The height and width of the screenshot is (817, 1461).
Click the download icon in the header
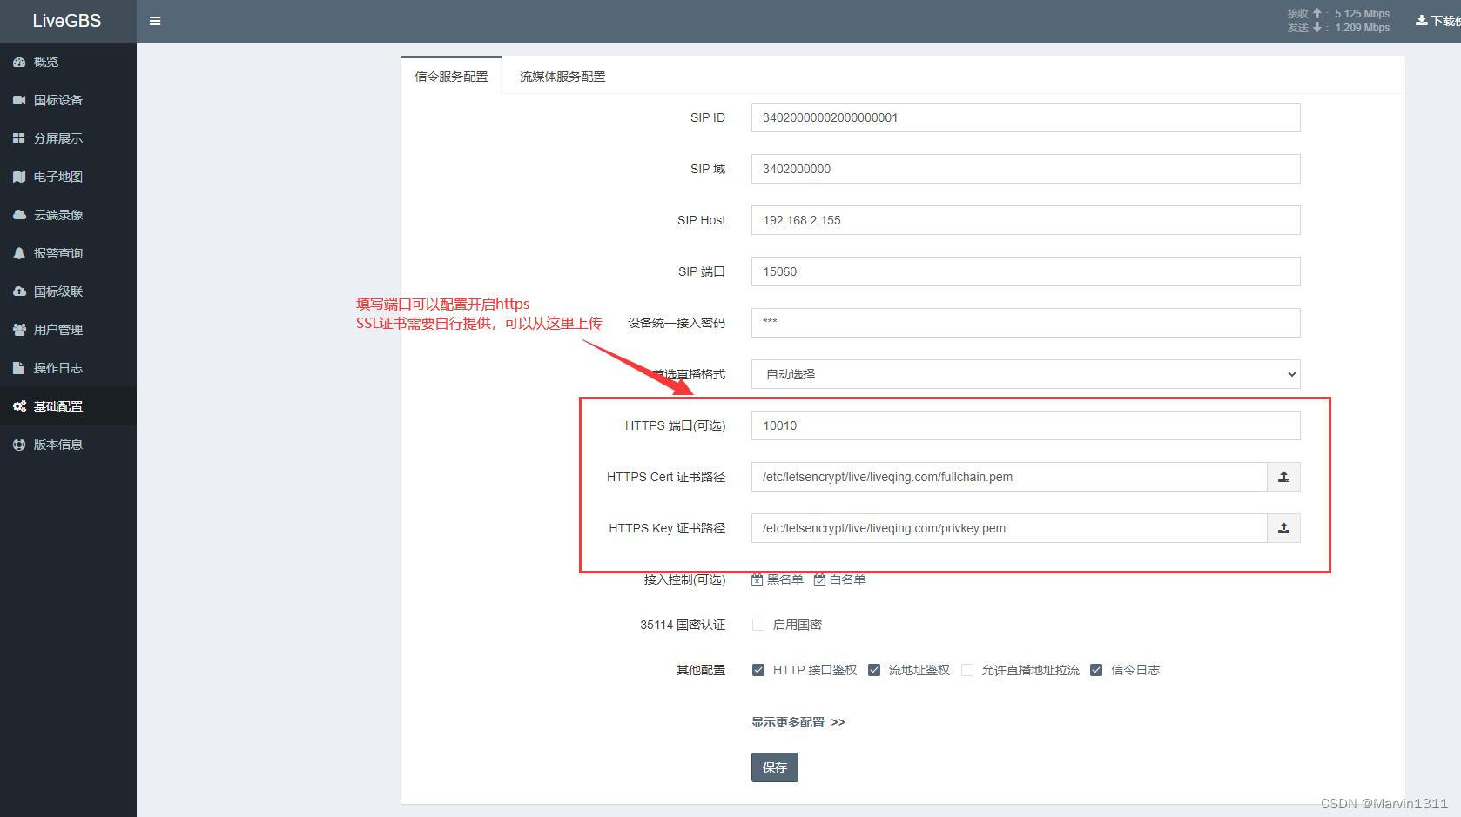coord(1421,21)
